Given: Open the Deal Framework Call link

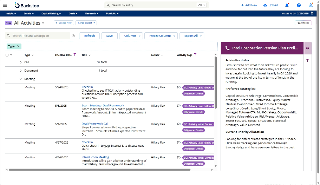Looking at the screenshot, I should [x=95, y=124].
